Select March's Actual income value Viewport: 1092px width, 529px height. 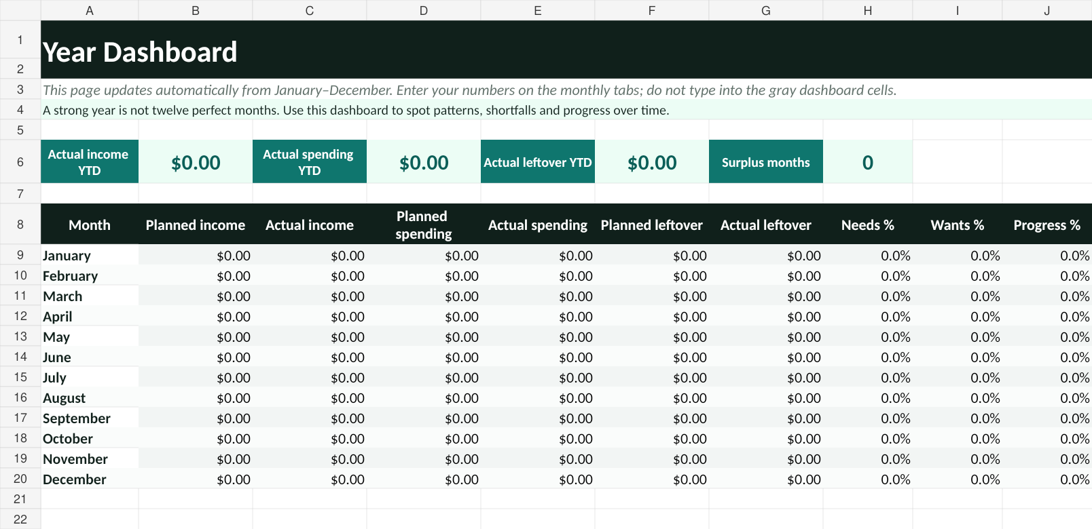coord(310,296)
